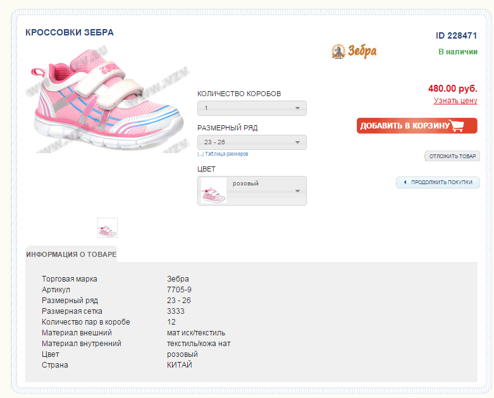This screenshot has height=398, width=494.
Task: Select the small sneaker thumbnail below the photo
Action: [108, 228]
